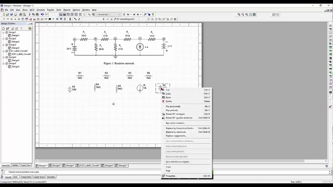Close the Design Toolbox panel
This screenshot has height=187, width=333.
click(x=31, y=24)
